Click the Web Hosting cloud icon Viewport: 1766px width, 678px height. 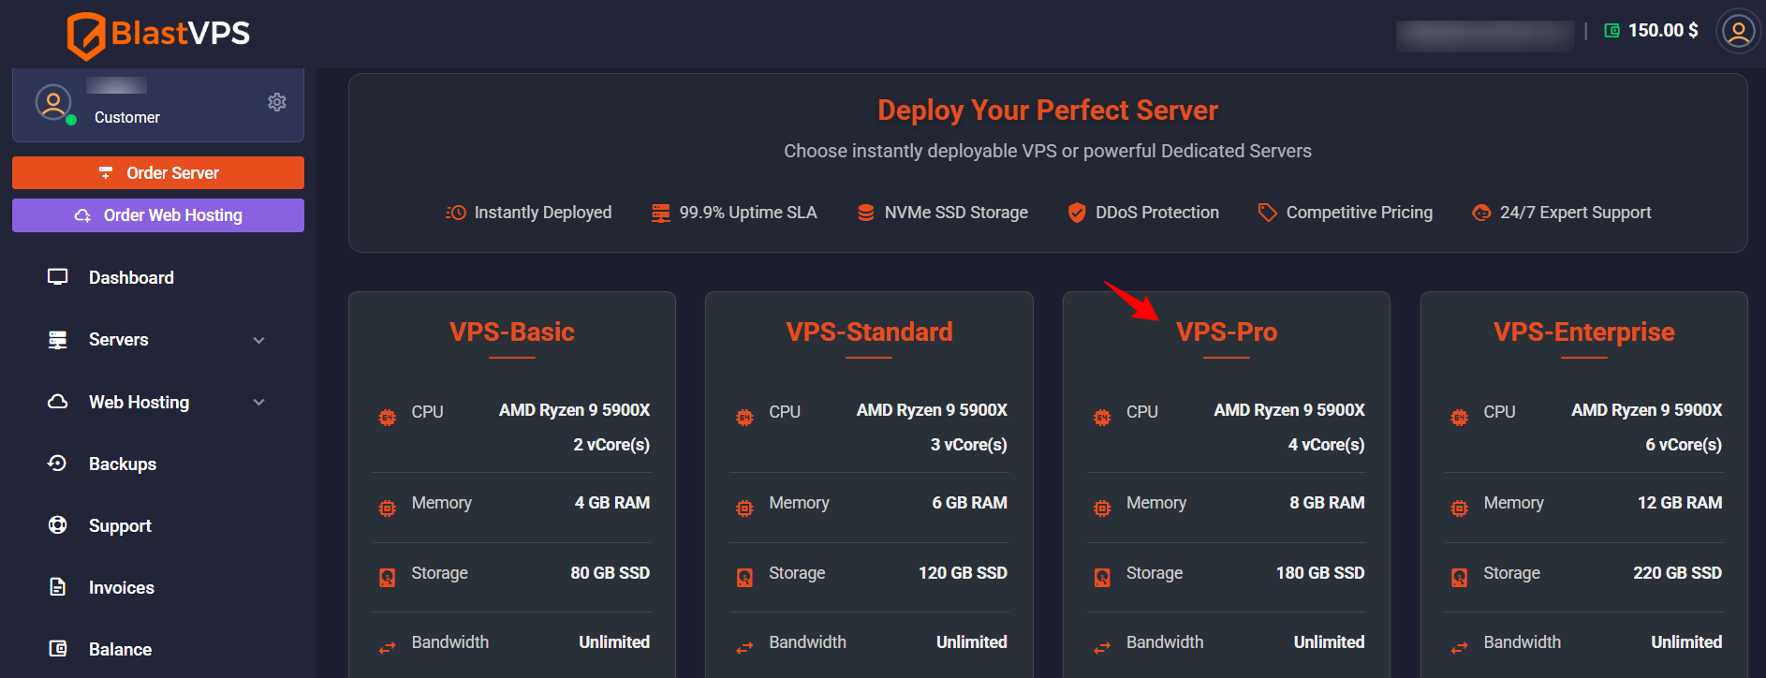point(58,402)
